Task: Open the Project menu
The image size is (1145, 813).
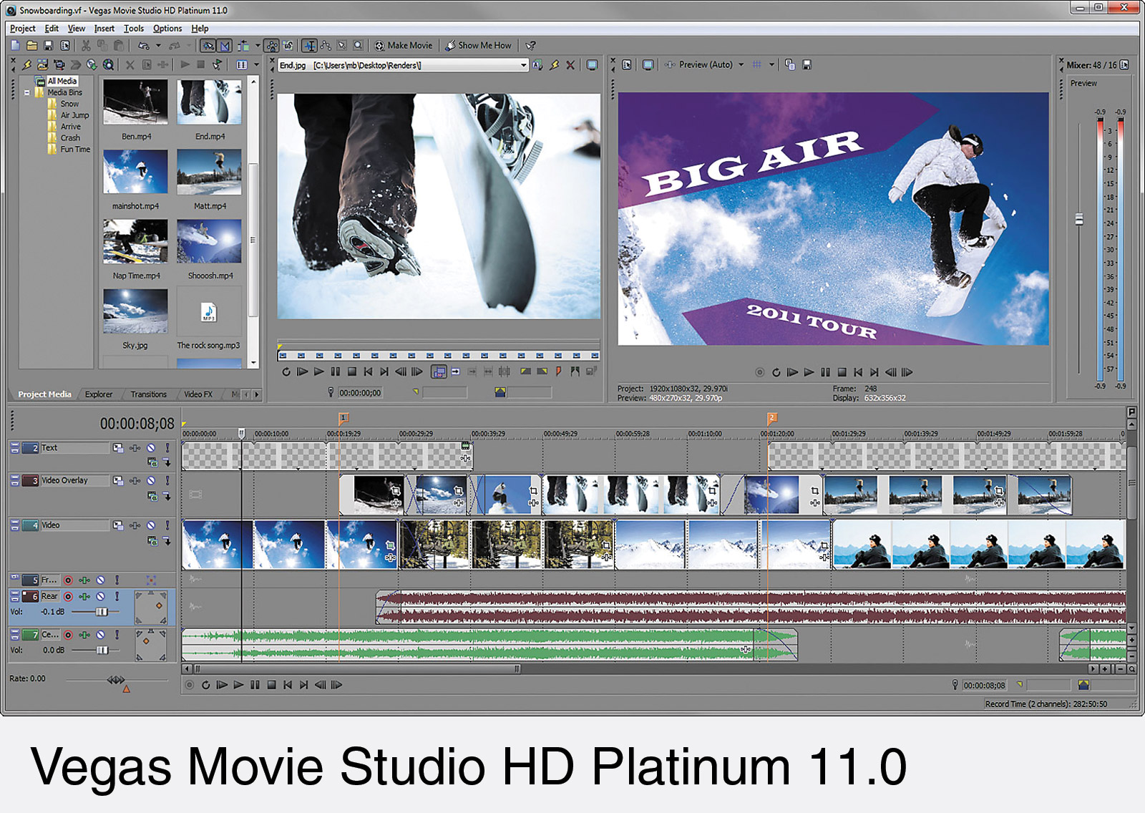Action: tap(23, 29)
